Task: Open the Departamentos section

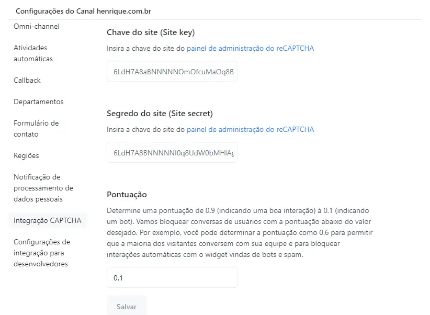Action: point(38,102)
